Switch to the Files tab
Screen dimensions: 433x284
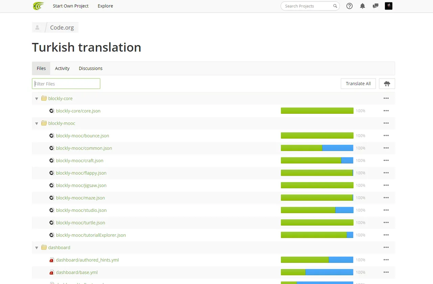(x=41, y=68)
